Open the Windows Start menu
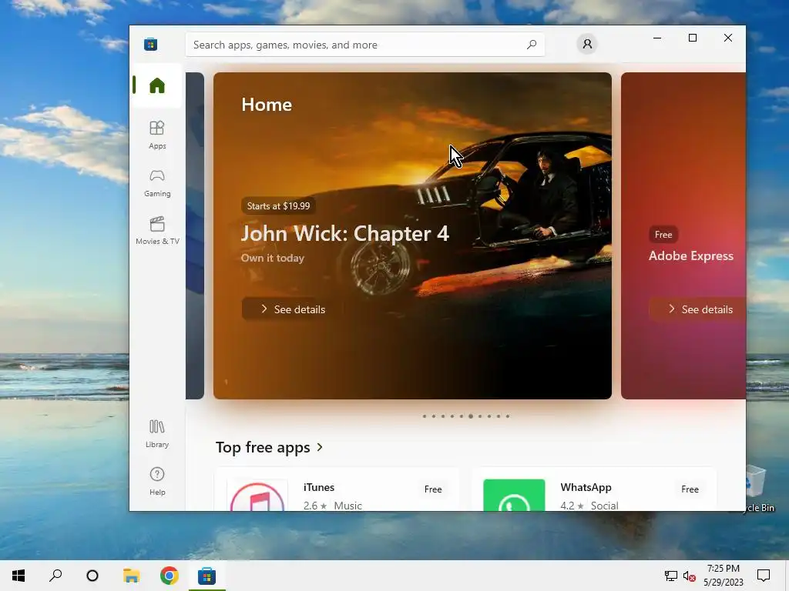Image resolution: width=789 pixels, height=591 pixels. [x=18, y=576]
